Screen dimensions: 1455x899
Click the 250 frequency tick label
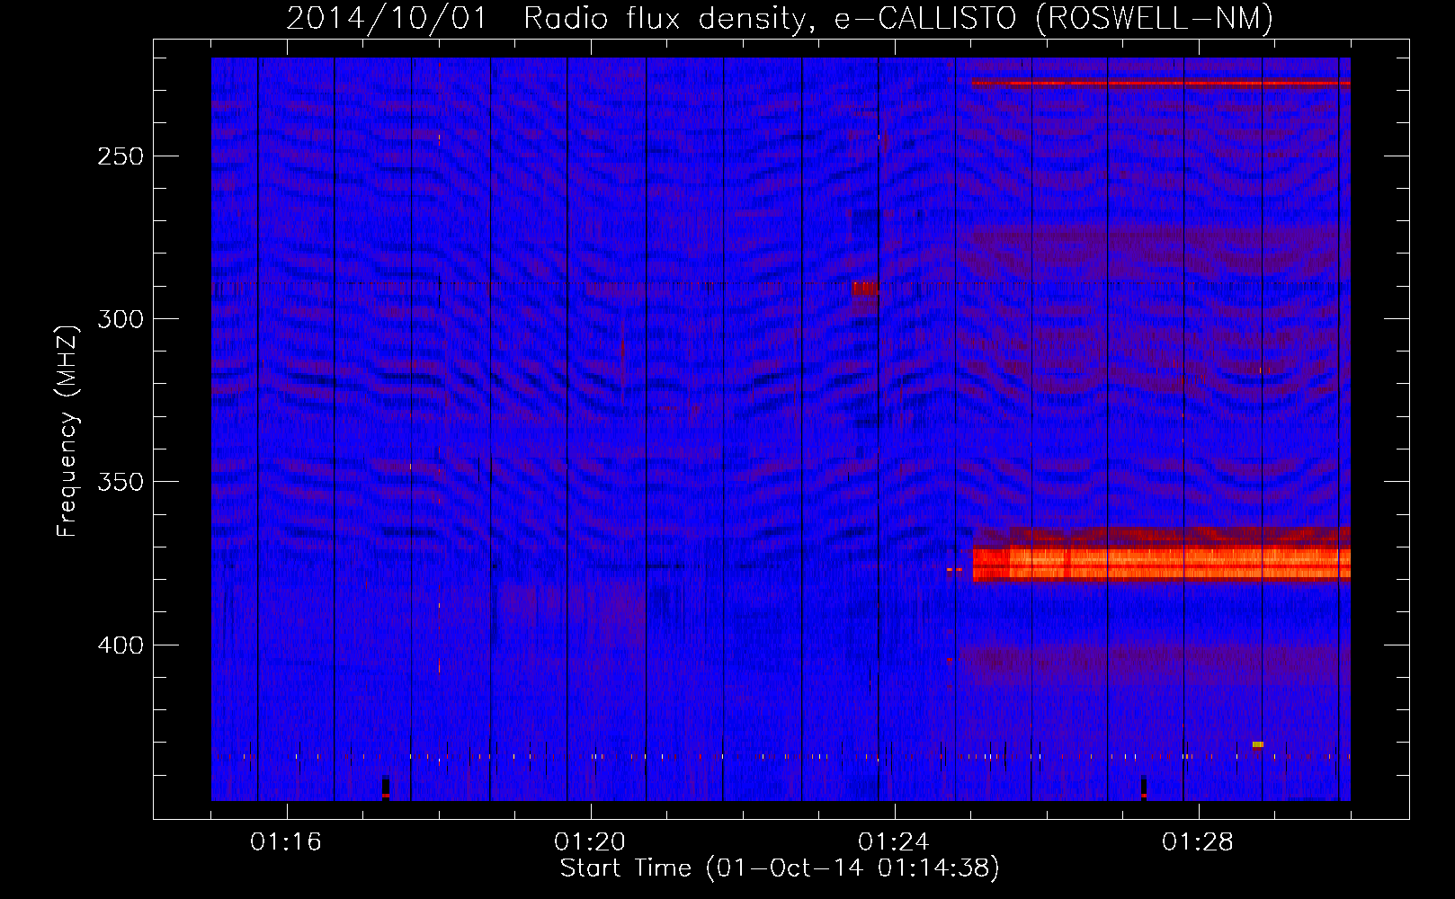[121, 156]
